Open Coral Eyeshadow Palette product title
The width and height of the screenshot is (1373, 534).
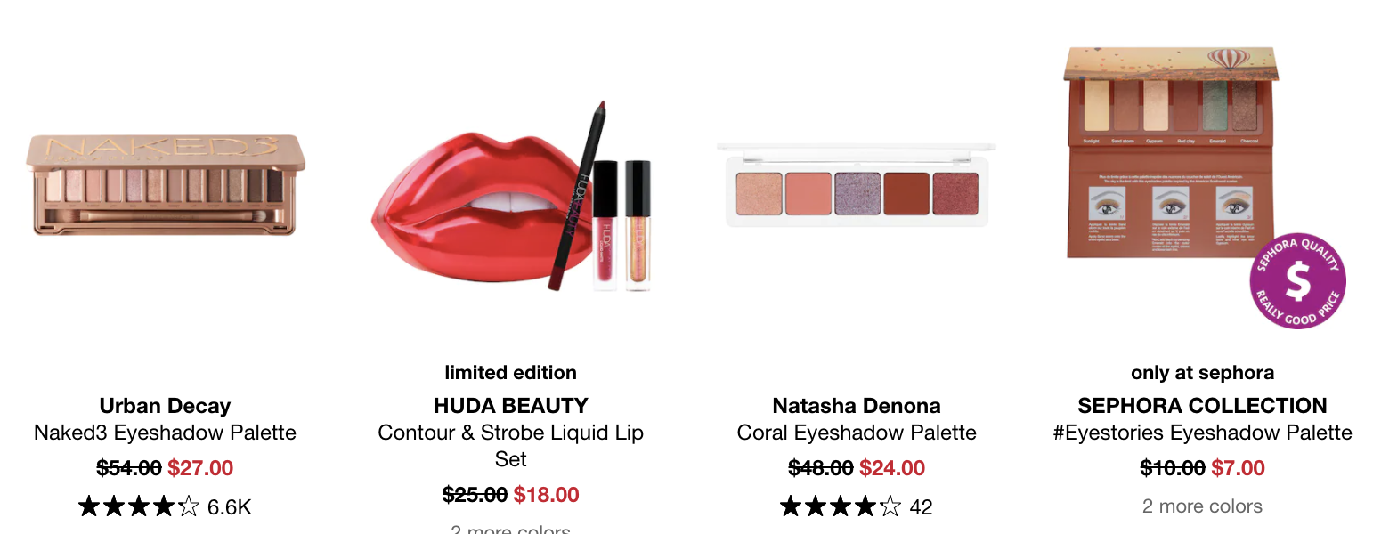(x=857, y=433)
